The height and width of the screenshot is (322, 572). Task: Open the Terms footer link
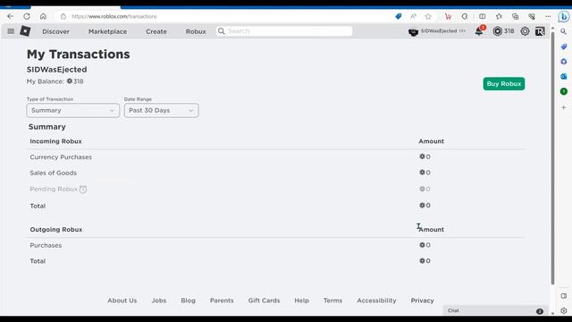coord(332,301)
